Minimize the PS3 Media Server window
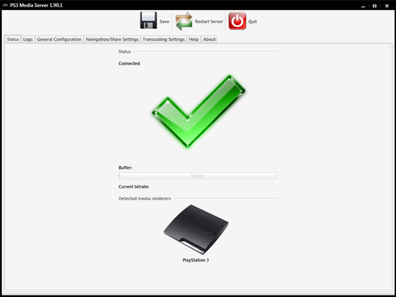 pos(363,5)
